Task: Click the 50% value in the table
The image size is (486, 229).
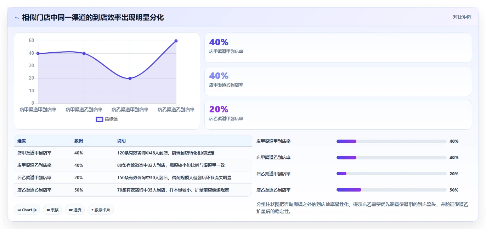Action: click(x=79, y=190)
